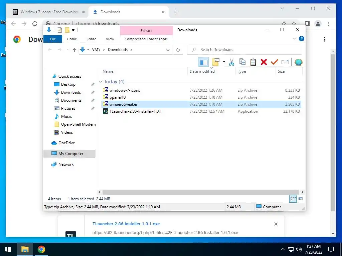This screenshot has height=256, width=342.
Task: Open Network in navigation pane
Action: 66,164
